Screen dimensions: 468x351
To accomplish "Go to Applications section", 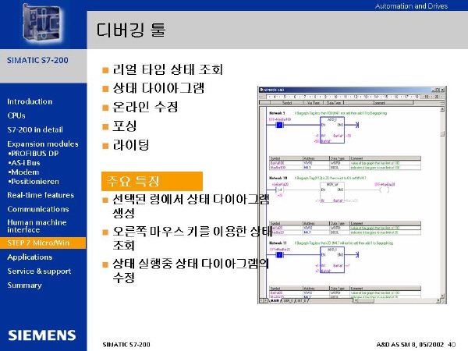I will (30, 257).
